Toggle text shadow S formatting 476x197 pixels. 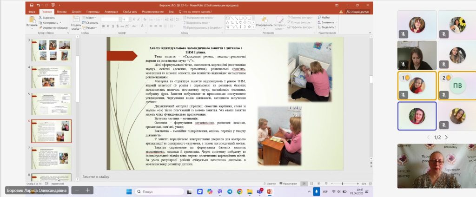[117, 26]
